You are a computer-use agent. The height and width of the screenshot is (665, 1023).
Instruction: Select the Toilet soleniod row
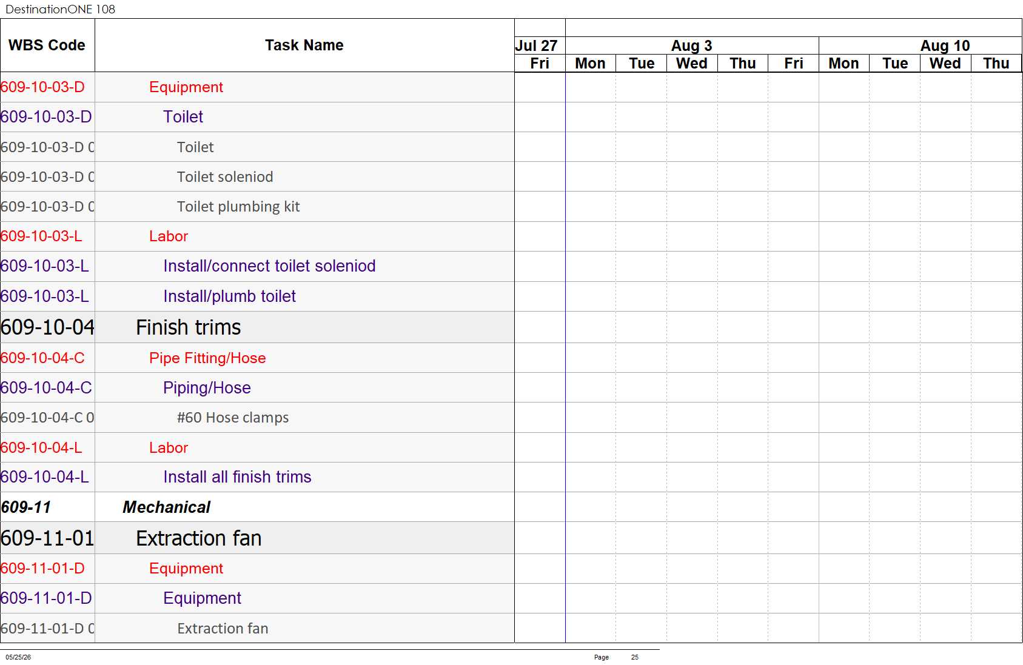[x=257, y=176]
